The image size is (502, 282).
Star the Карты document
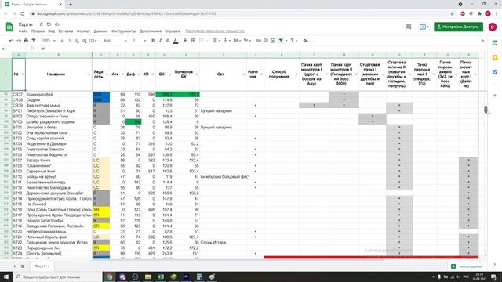click(x=41, y=24)
